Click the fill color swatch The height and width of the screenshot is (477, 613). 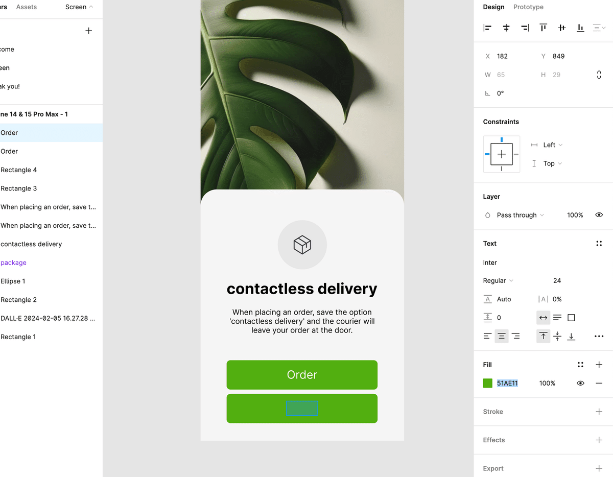(x=488, y=383)
